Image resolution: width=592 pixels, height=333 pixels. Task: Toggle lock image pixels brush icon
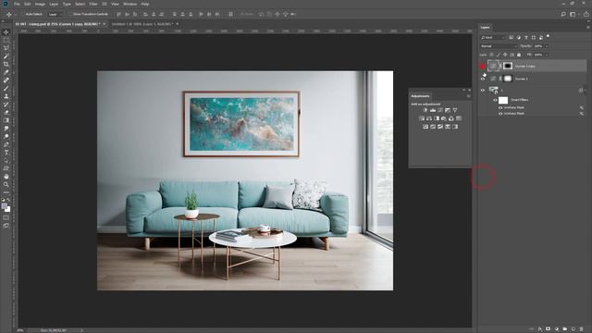499,55
